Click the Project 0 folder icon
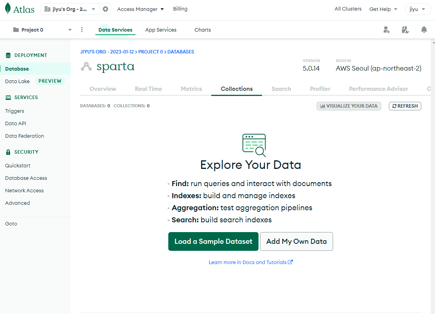 pyautogui.click(x=16, y=30)
